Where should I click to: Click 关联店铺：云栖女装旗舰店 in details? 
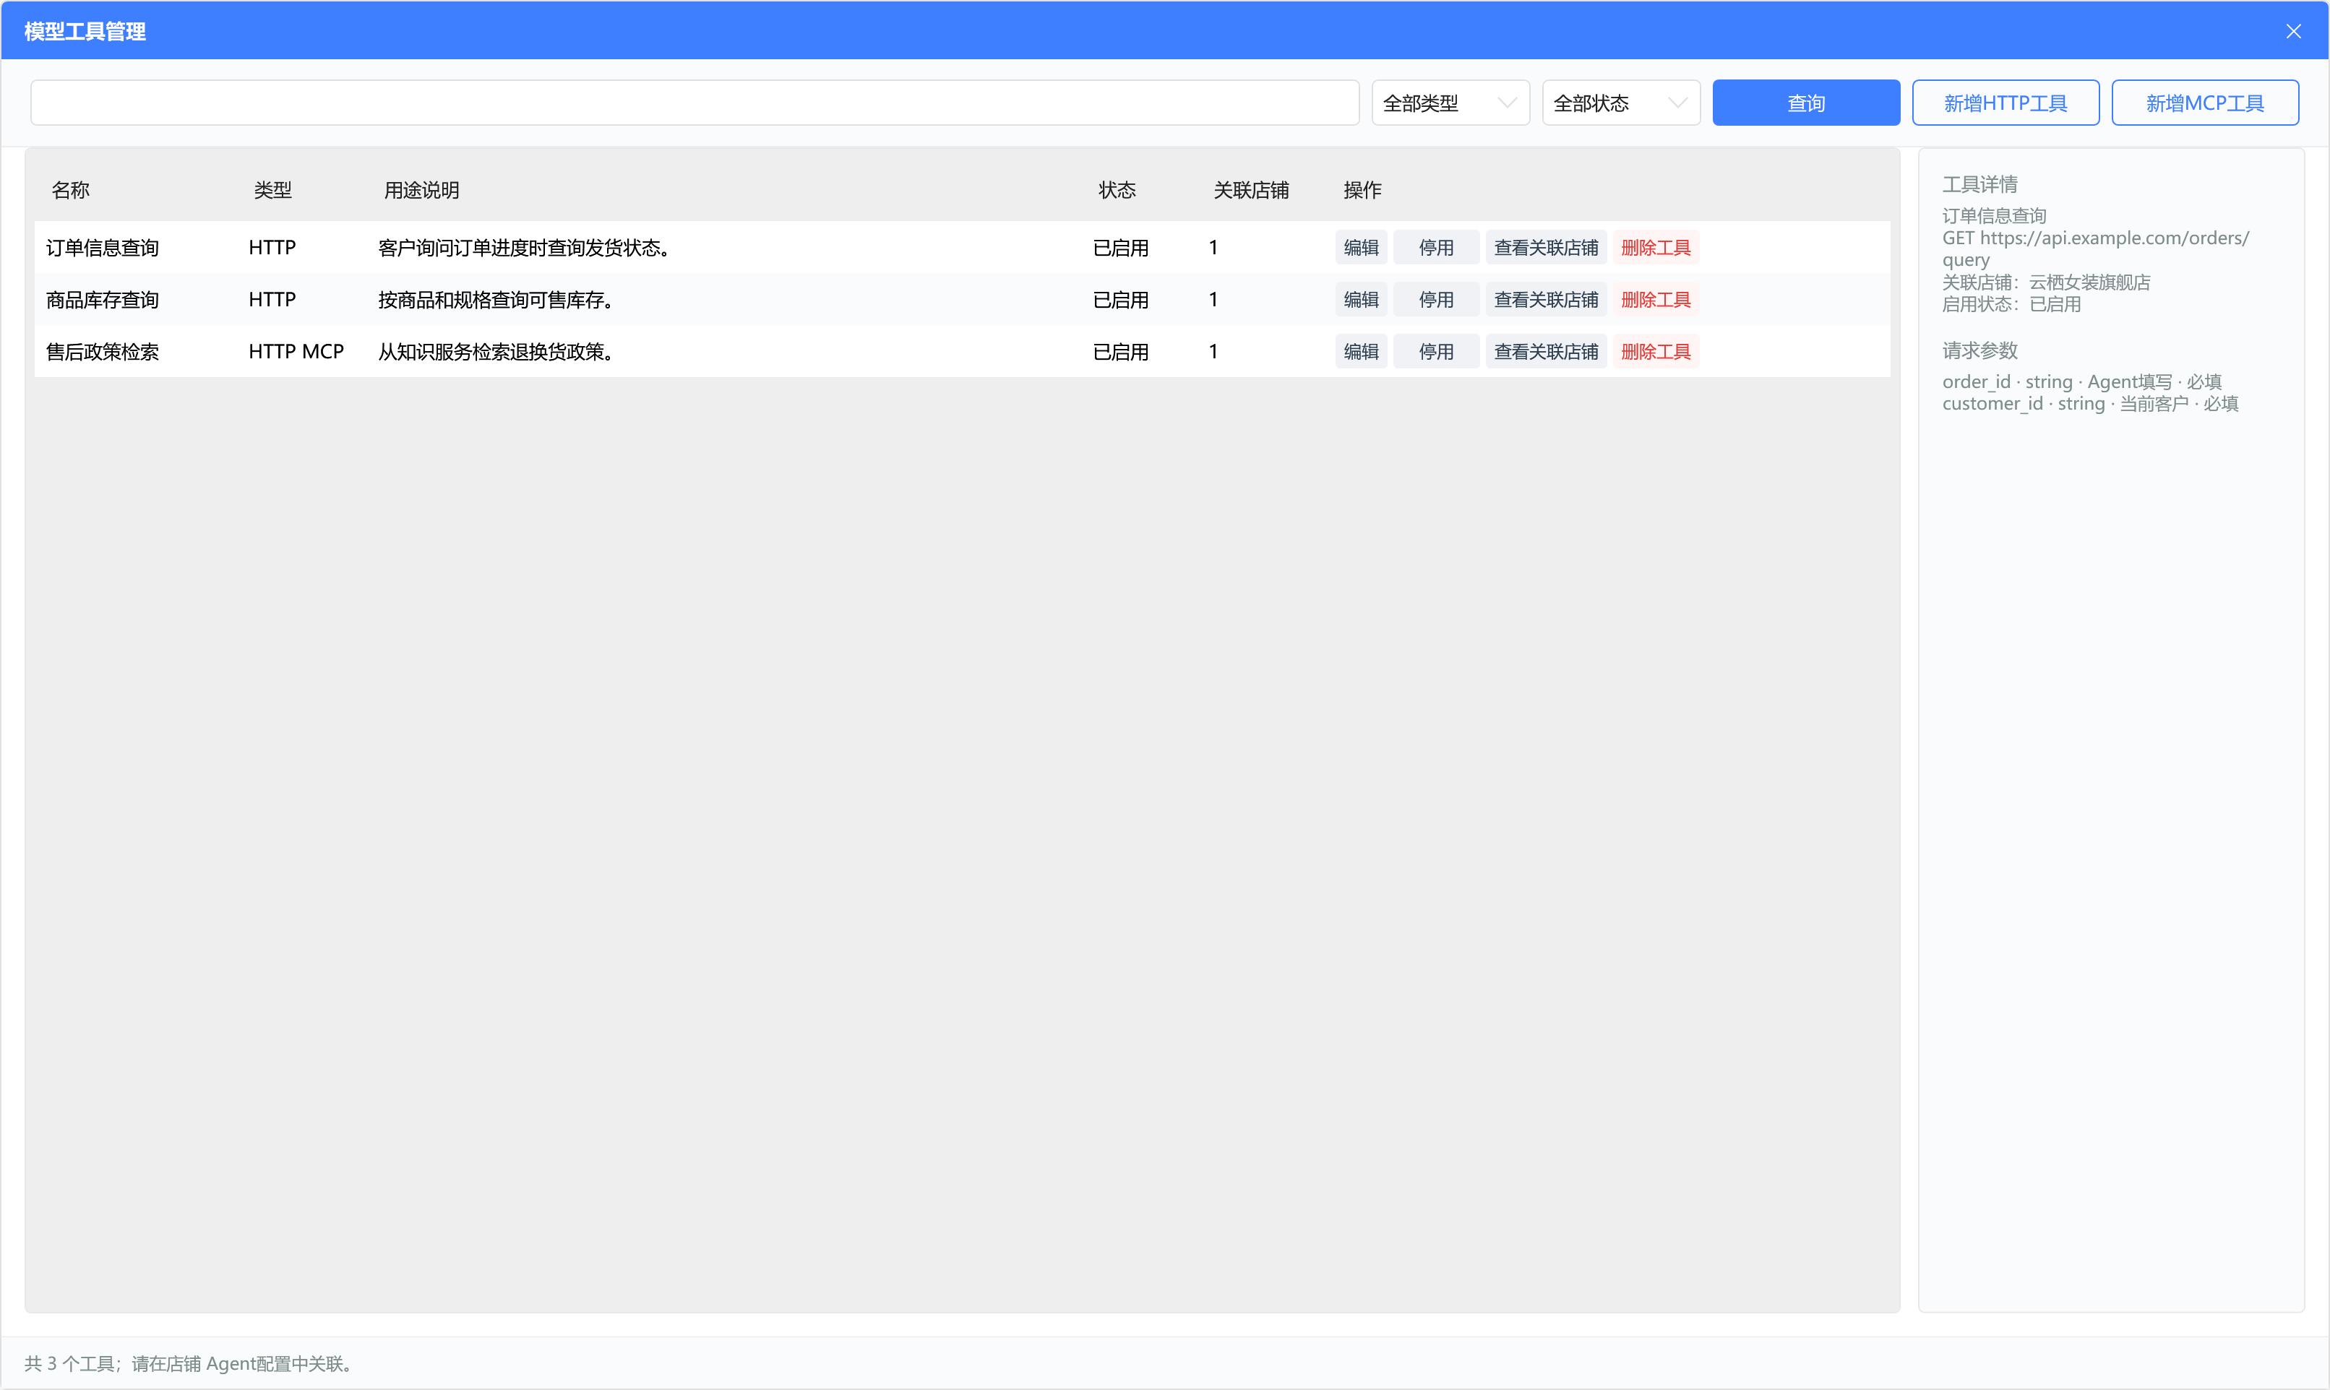2046,282
